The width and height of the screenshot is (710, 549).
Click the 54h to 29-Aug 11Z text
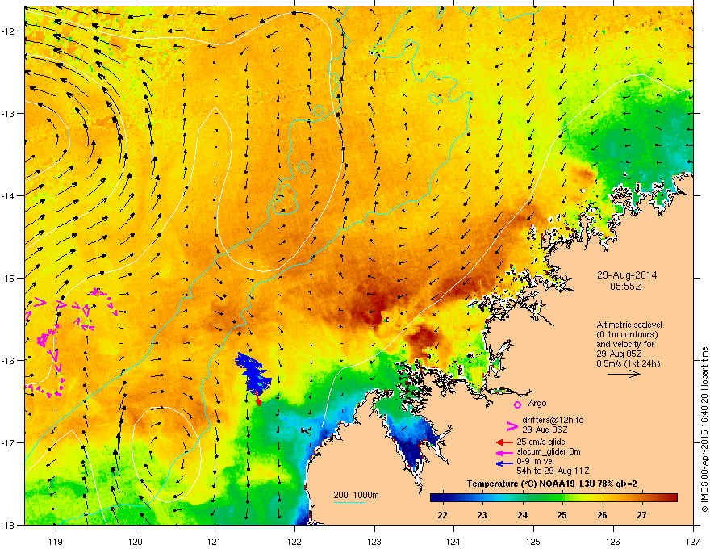pos(553,471)
